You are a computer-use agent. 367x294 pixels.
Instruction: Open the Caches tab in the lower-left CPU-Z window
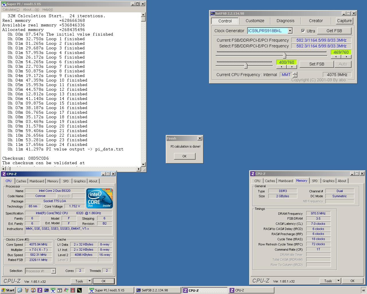pyautogui.click(x=21, y=181)
